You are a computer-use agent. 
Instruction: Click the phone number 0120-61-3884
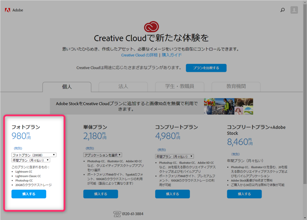133,214
